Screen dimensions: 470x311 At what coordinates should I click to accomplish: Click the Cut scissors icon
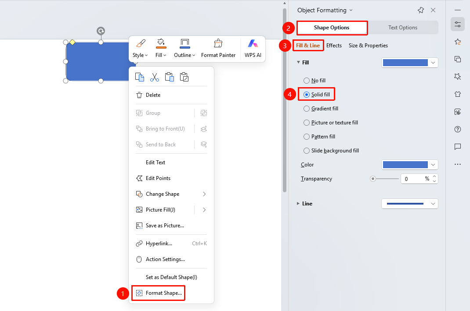coord(154,77)
